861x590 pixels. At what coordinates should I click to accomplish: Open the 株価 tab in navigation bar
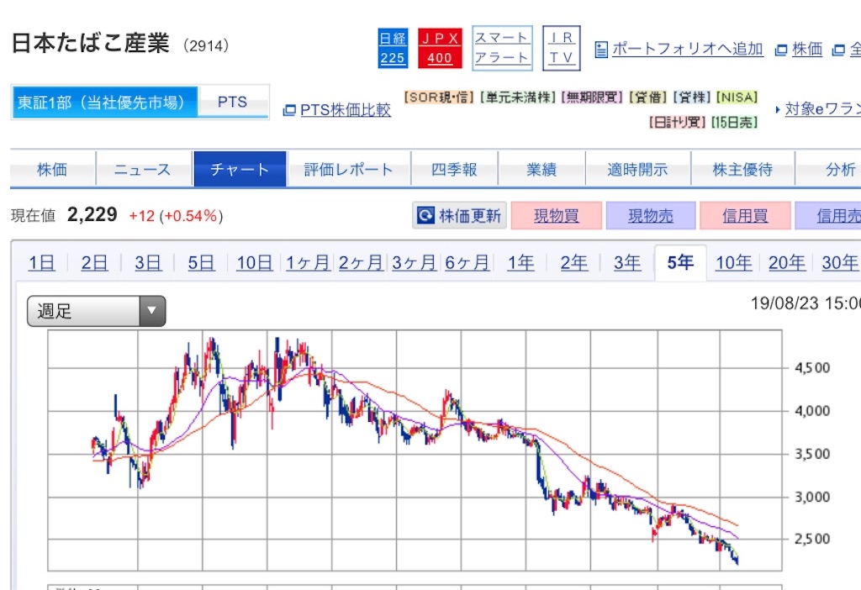point(52,169)
